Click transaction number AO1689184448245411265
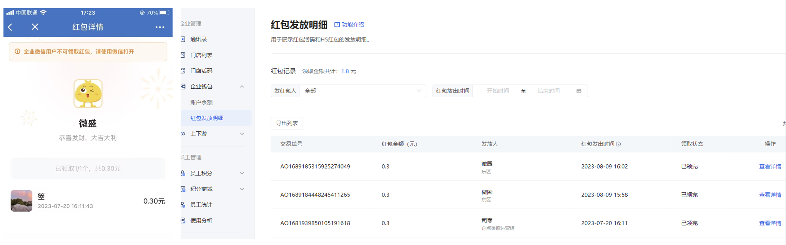The height and width of the screenshot is (245, 786). 315,195
